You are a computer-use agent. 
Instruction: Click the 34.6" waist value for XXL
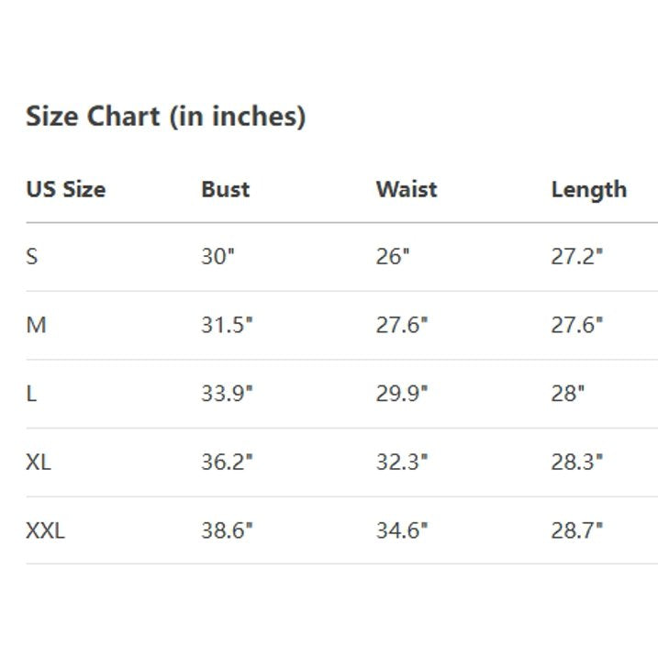coord(401,530)
